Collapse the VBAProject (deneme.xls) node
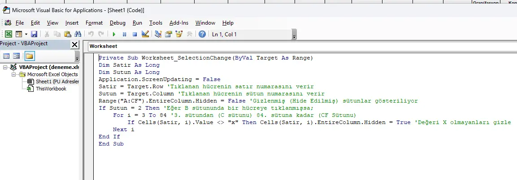517x180 pixels. tap(5, 67)
